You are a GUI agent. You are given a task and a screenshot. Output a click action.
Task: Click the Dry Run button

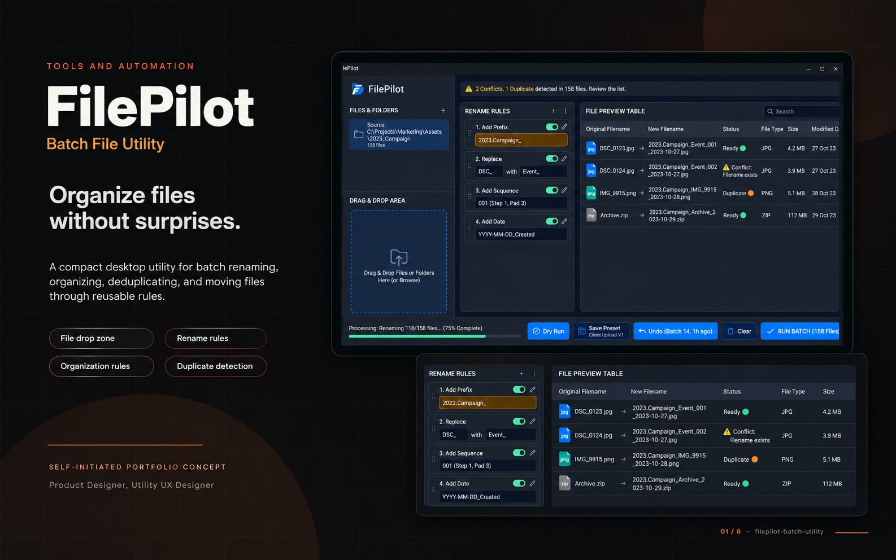click(549, 331)
